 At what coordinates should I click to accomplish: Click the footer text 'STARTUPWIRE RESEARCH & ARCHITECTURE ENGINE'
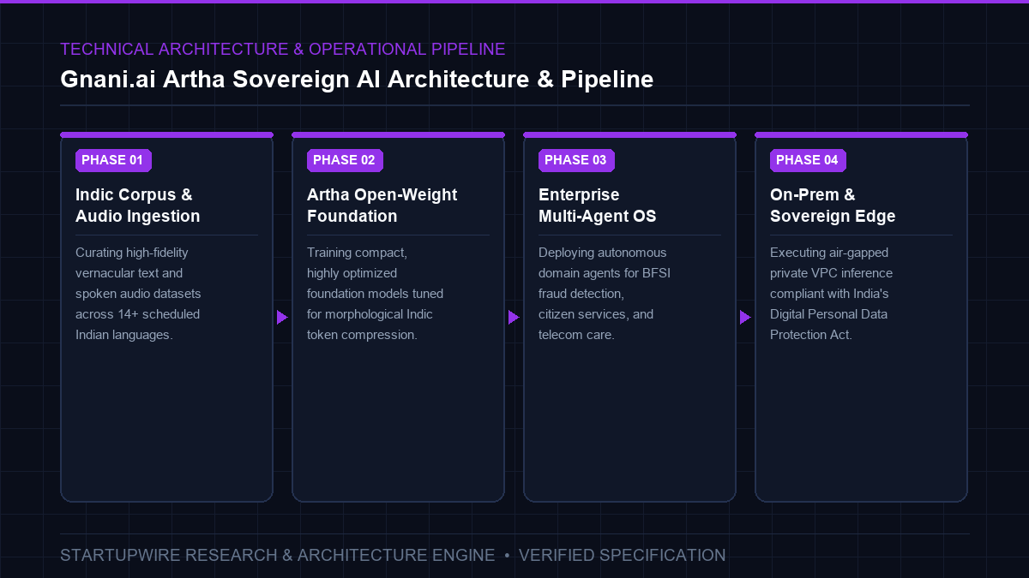coord(278,555)
